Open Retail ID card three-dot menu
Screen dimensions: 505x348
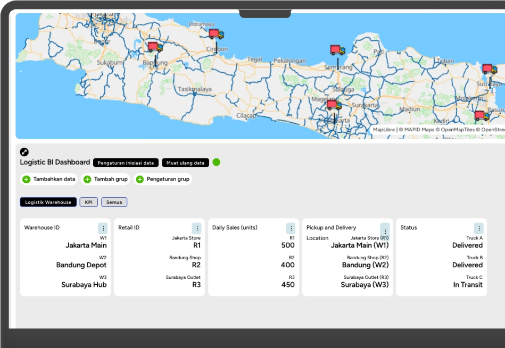[196, 228]
